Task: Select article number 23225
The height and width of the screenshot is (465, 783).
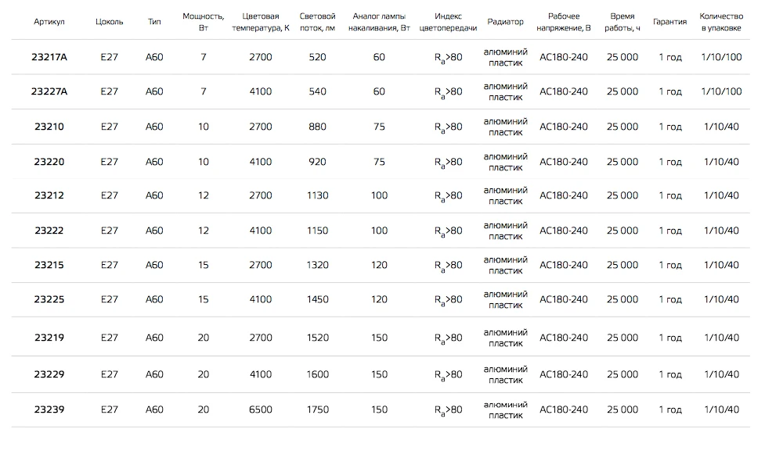Action: (49, 299)
